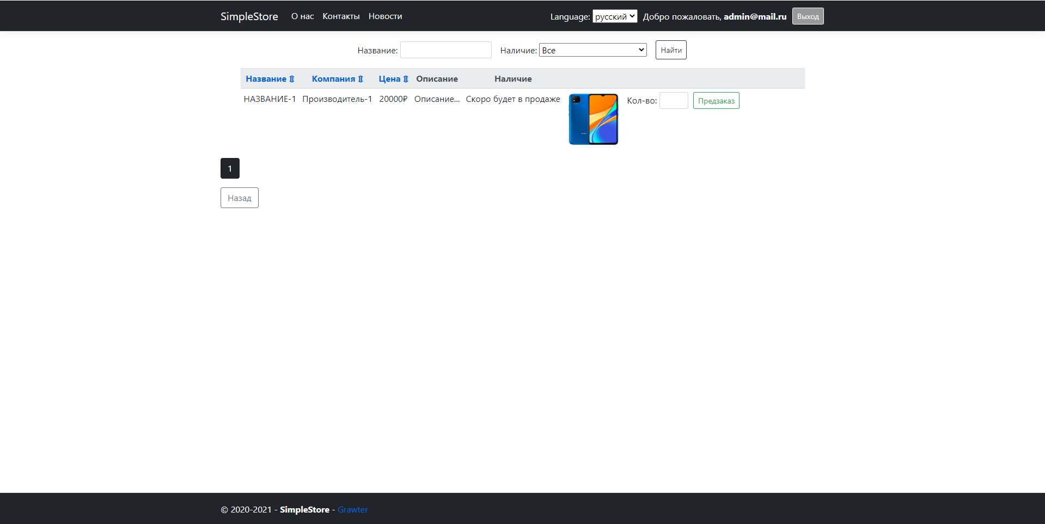Sort table by Название column
Screen dimensions: 1045x524
coord(270,78)
